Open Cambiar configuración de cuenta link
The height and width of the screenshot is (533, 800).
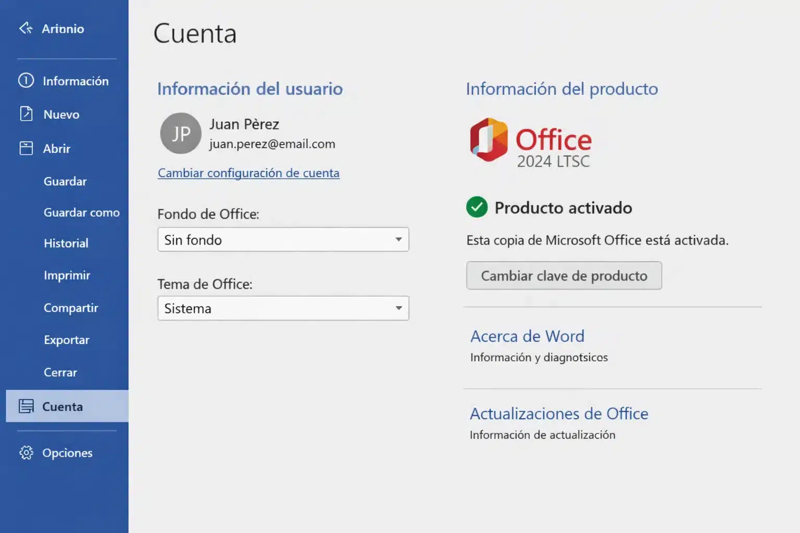248,173
